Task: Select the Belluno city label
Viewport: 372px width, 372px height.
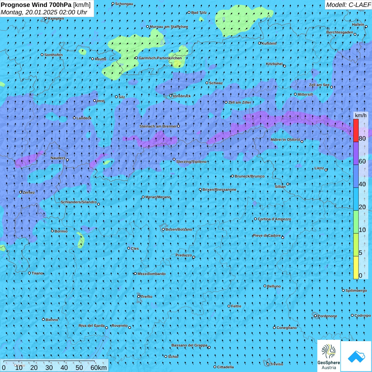Action: click(x=274, y=286)
